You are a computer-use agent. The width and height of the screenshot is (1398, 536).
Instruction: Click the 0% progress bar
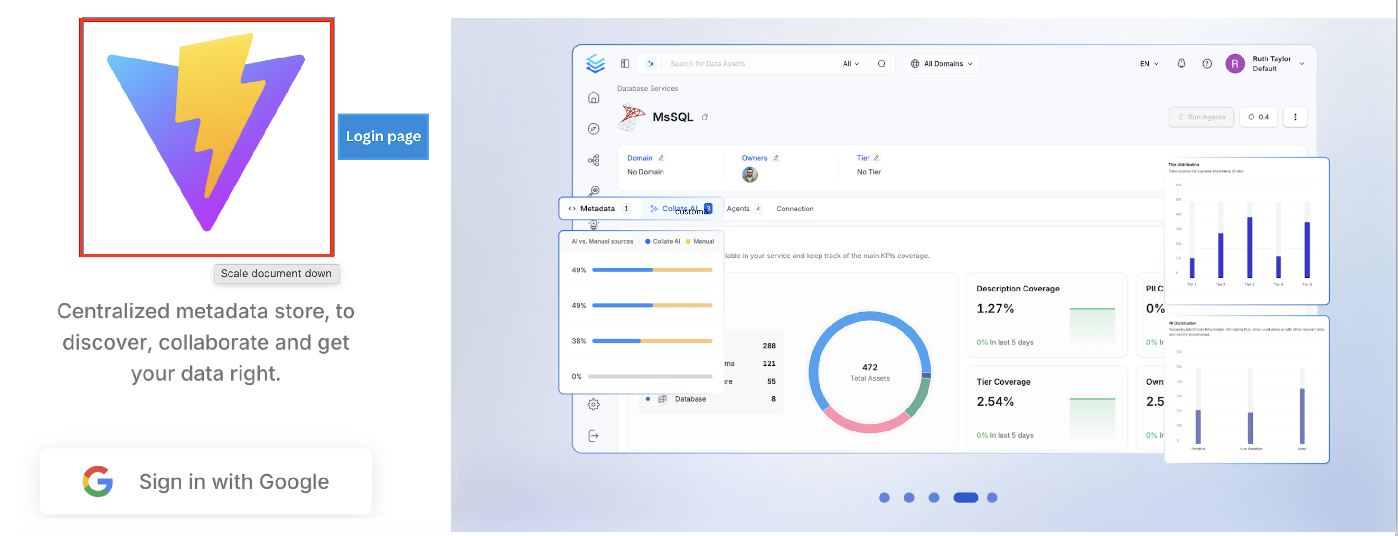click(650, 377)
